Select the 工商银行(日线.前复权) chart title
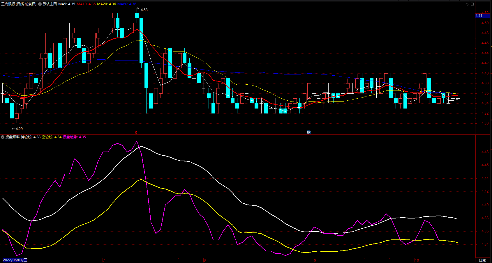The width and height of the screenshot is (492, 263). click(x=19, y=4)
